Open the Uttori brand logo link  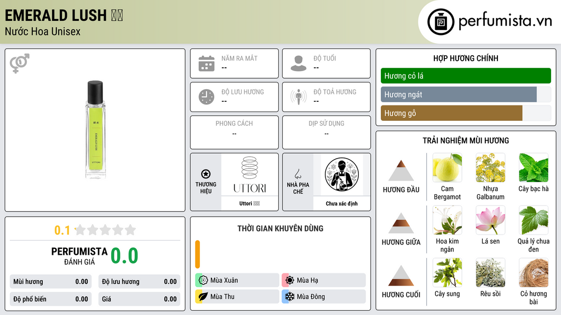(250, 174)
